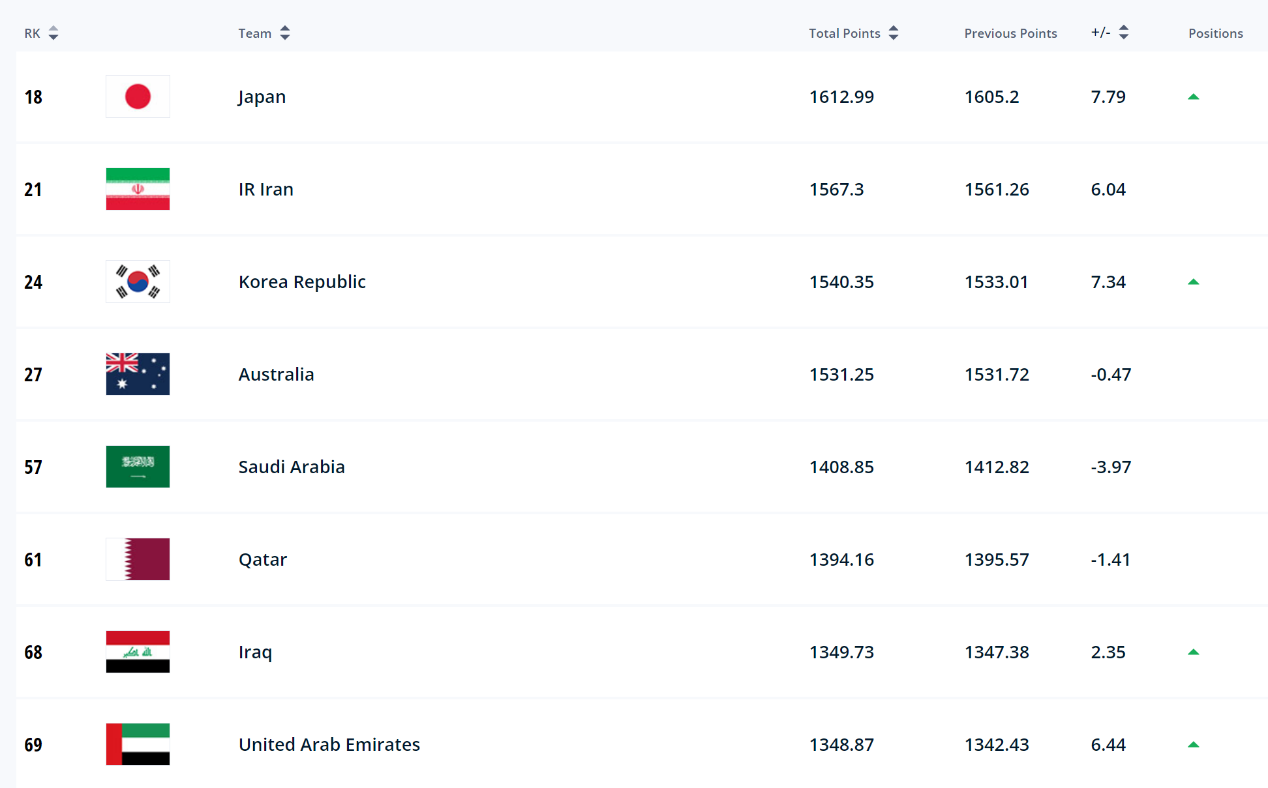This screenshot has width=1268, height=788.
Task: Select Australia's total points value 1531.25
Action: (x=841, y=375)
